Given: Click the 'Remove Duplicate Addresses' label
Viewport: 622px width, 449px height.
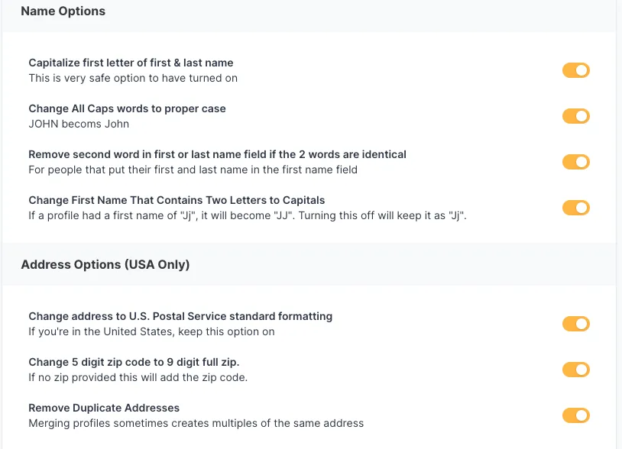Looking at the screenshot, I should pos(104,408).
